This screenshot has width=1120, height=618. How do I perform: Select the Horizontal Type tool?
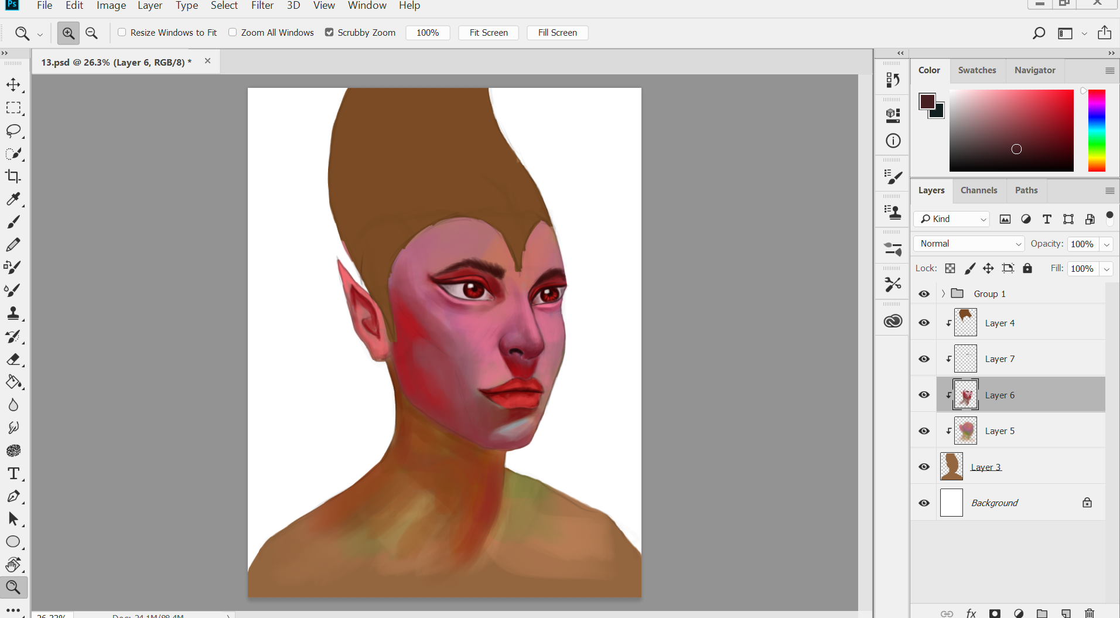pos(13,473)
